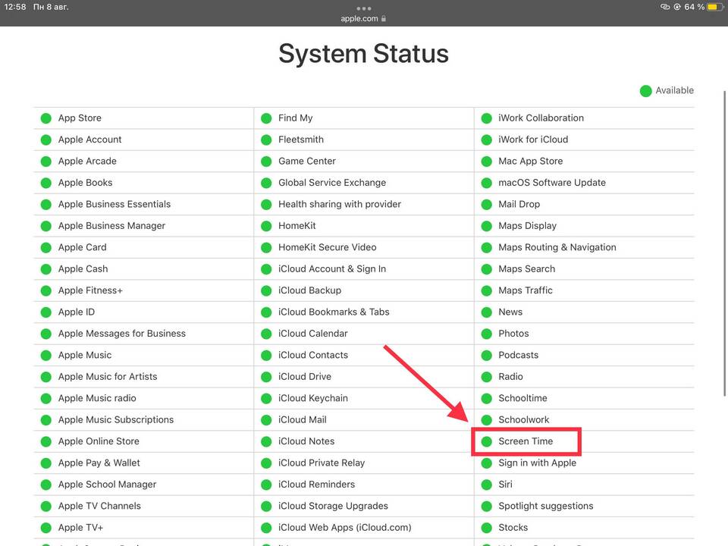This screenshot has height=546, width=728.
Task: Click the green status dot beside iWork Collaboration
Action: tap(486, 118)
